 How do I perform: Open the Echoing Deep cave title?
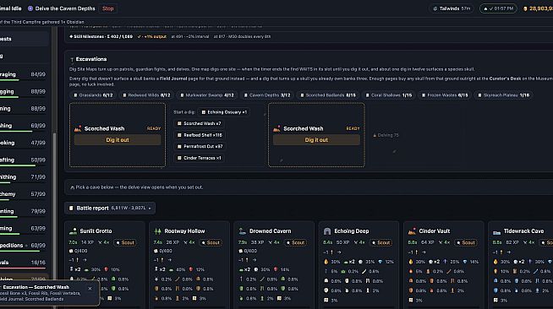coord(352,231)
